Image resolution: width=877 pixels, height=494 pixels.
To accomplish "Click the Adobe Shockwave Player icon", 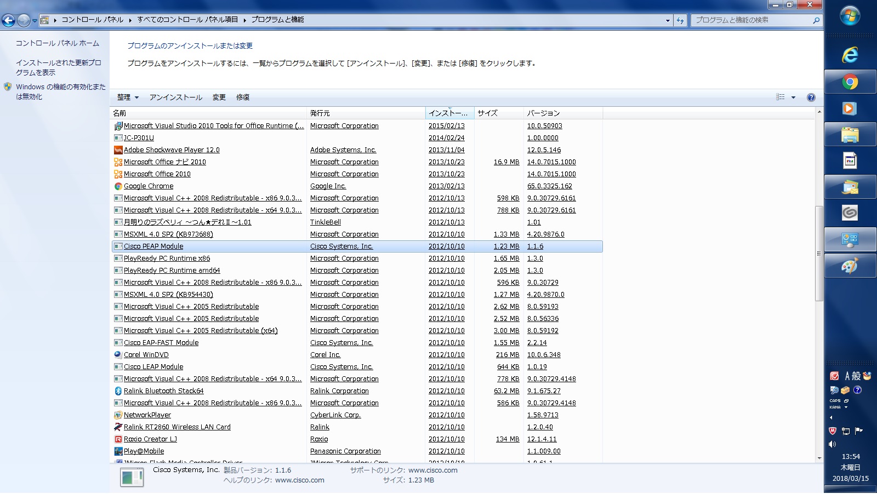I will [118, 150].
